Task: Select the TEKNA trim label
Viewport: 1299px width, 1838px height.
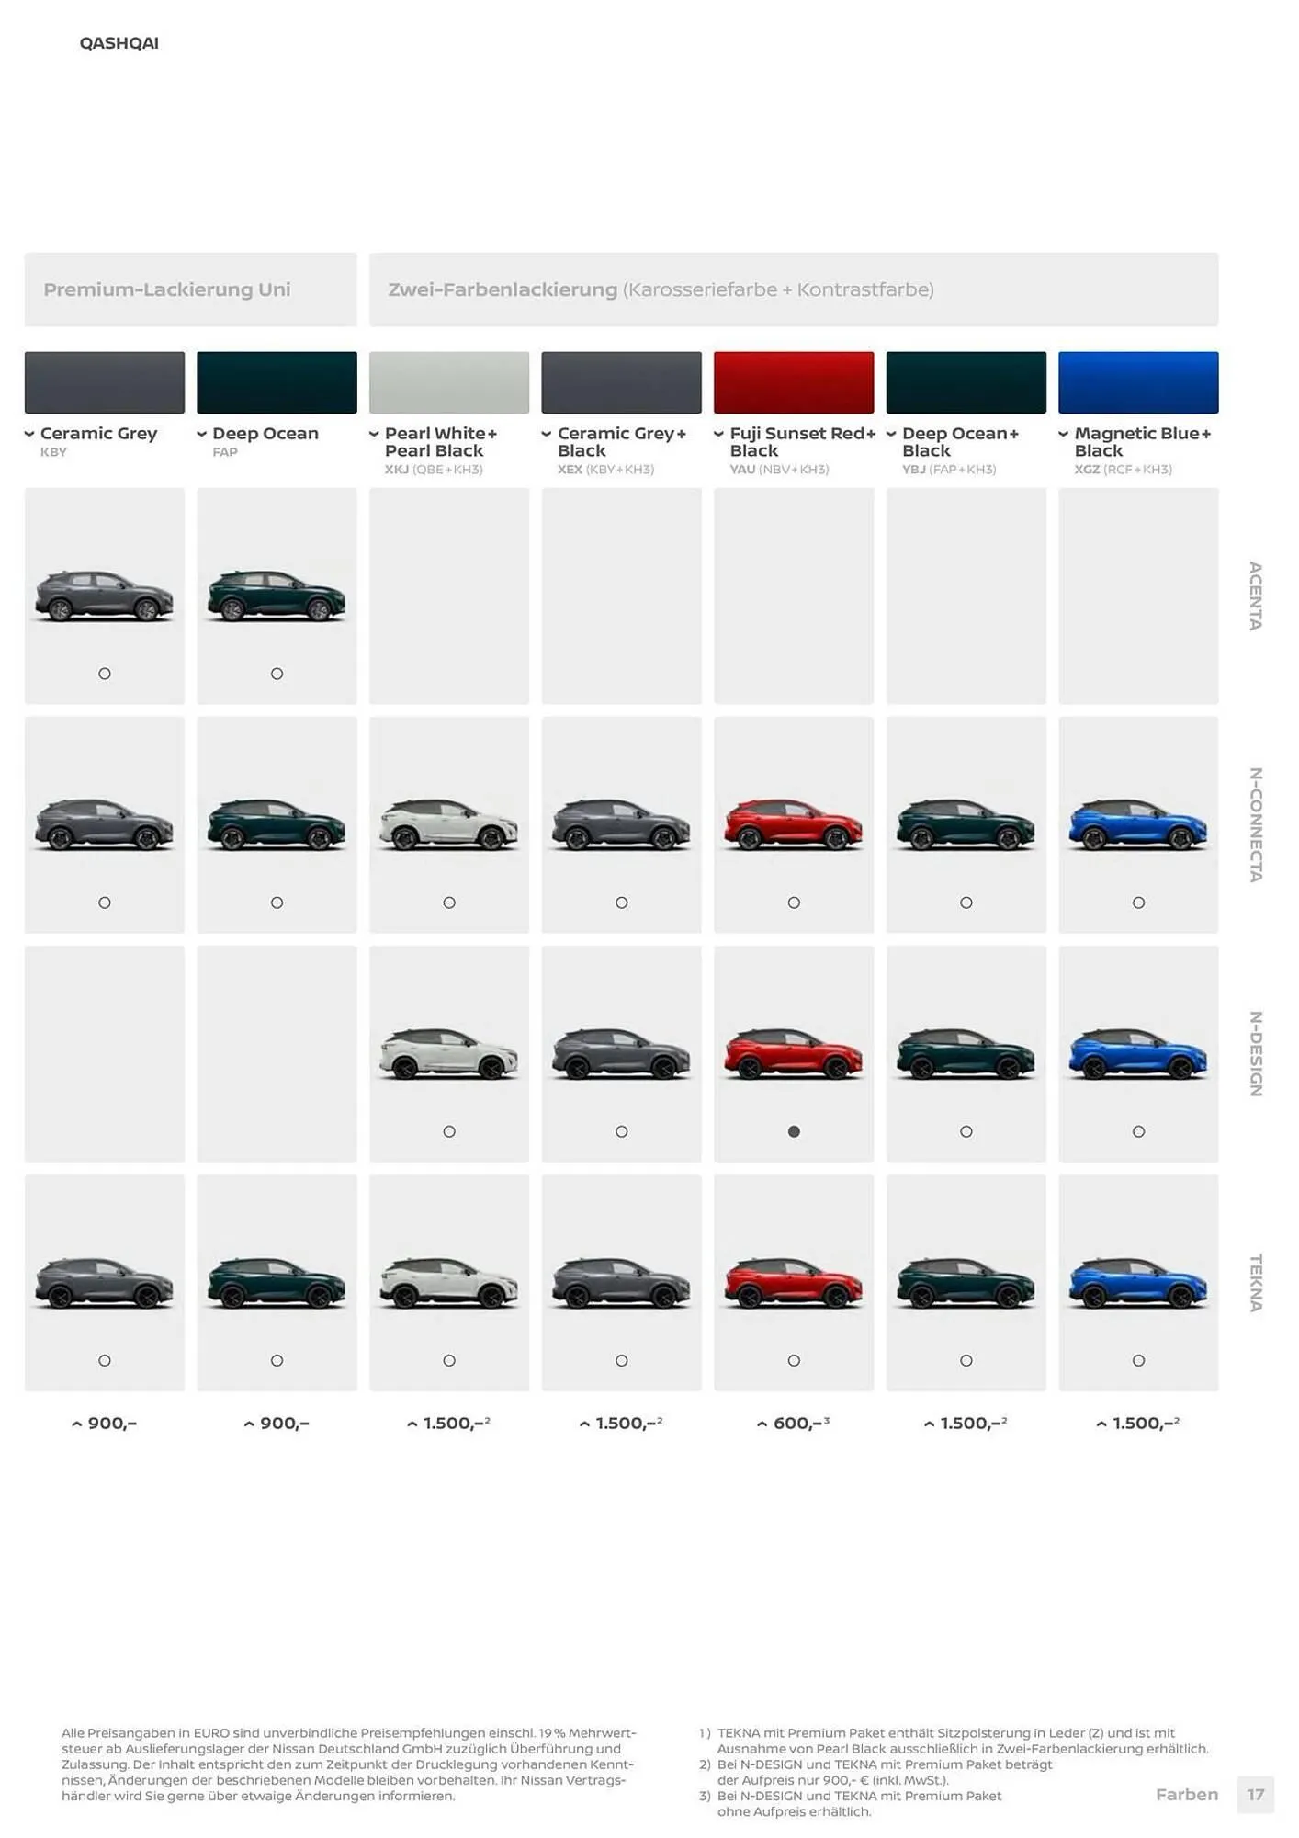Action: [x=1256, y=1282]
